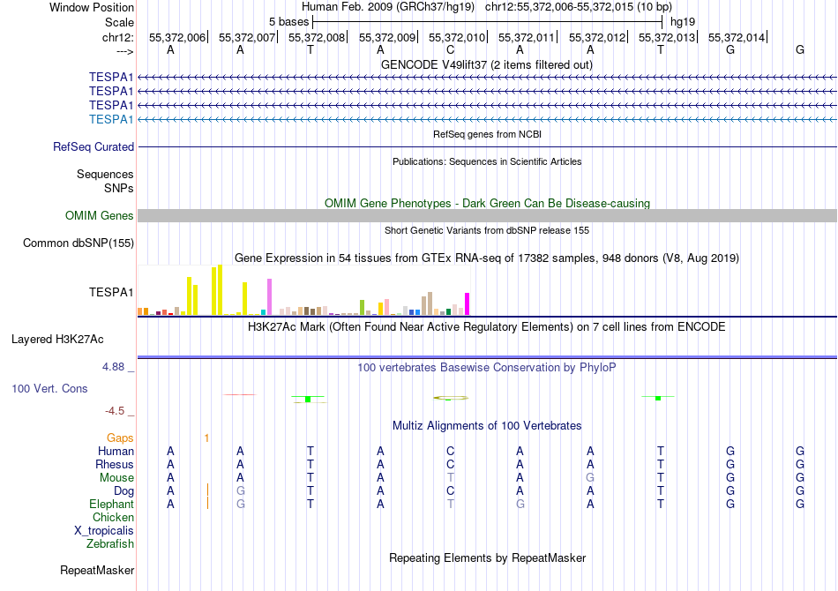Click the violet bar in the GTEx chart
Viewport: 838px width, 591px height.
269,297
